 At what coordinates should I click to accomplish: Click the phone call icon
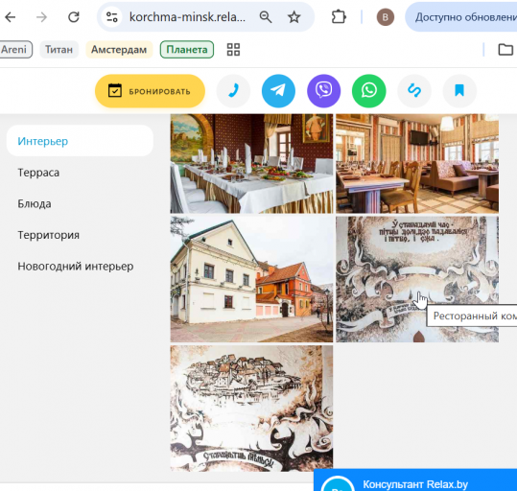tap(233, 91)
